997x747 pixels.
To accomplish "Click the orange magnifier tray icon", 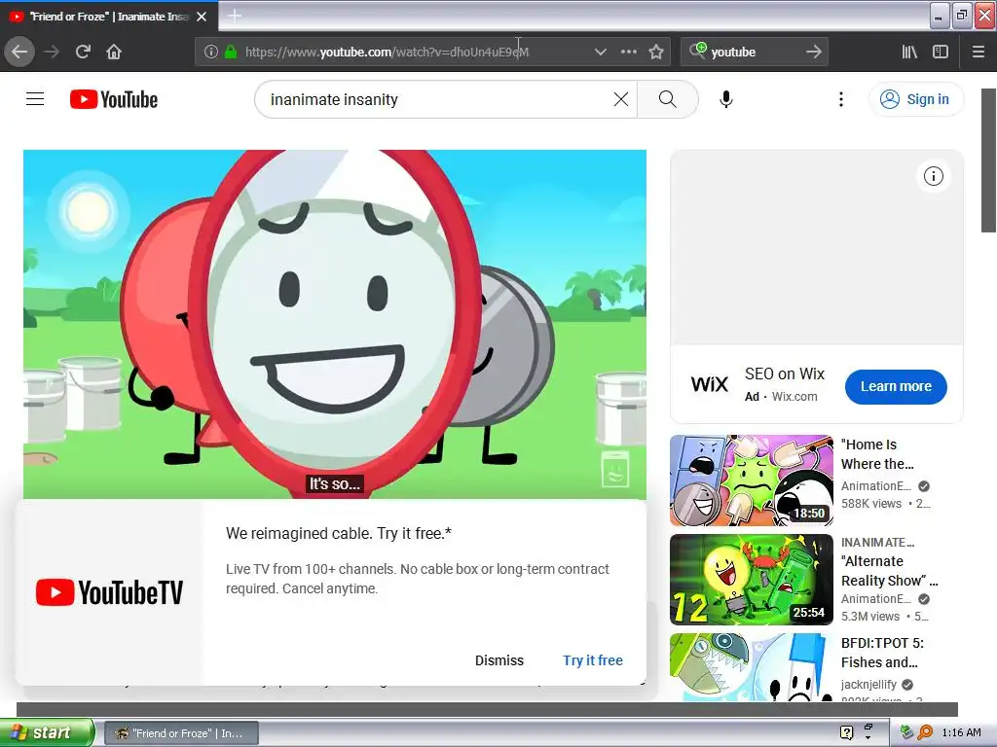I will click(x=925, y=732).
